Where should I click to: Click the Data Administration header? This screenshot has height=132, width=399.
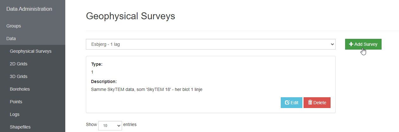tap(29, 9)
